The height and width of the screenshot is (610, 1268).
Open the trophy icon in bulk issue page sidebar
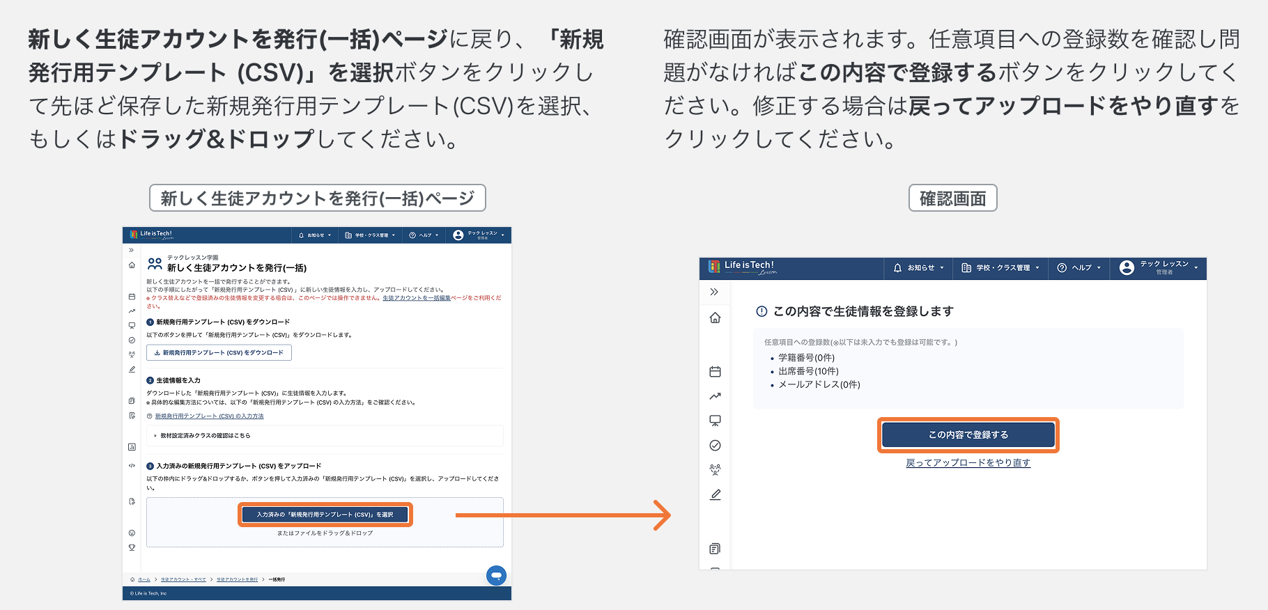pos(132,547)
